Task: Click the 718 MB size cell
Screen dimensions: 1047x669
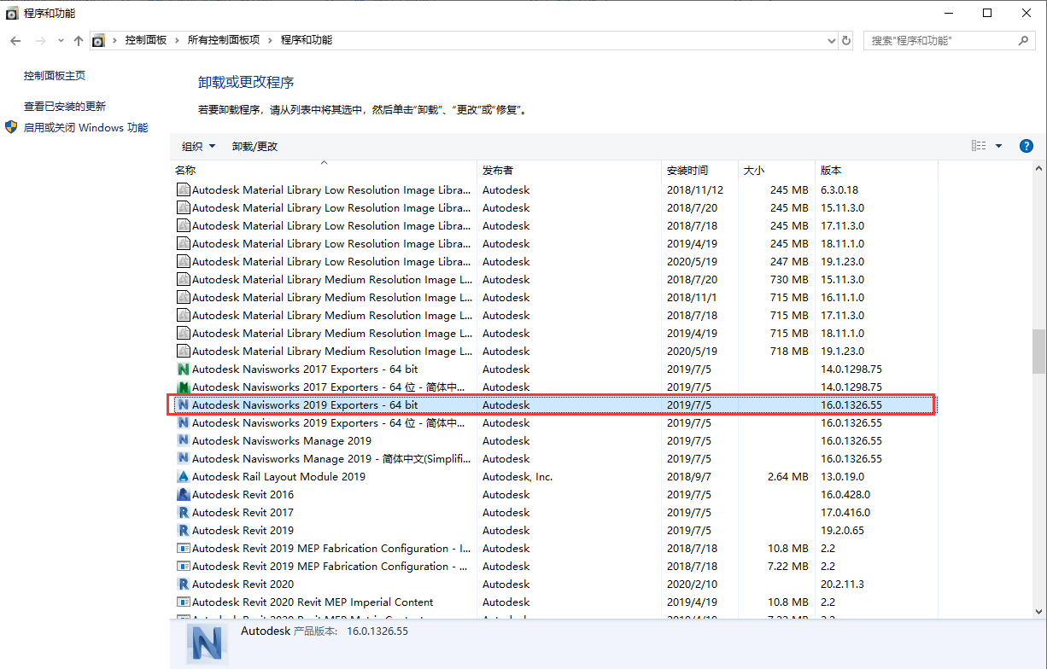Action: point(789,352)
